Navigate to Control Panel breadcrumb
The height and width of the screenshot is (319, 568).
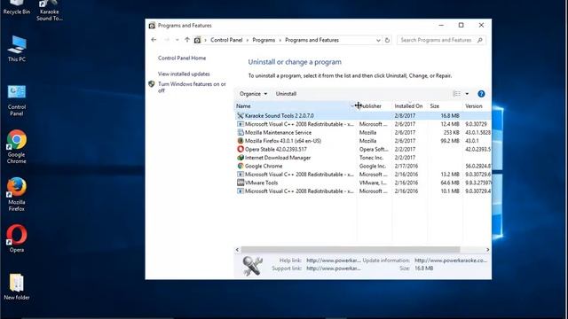pos(226,40)
